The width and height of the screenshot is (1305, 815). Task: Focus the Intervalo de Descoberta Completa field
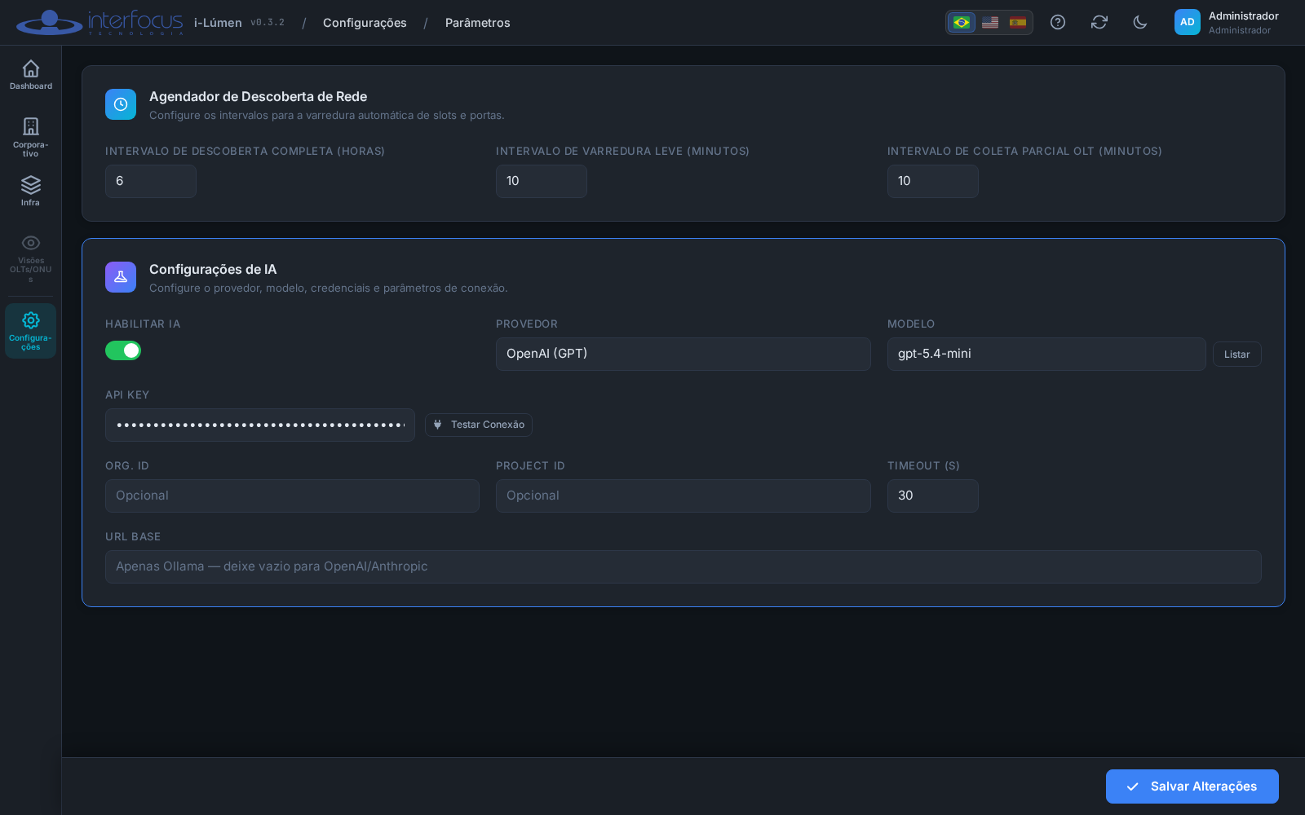pyautogui.click(x=151, y=181)
